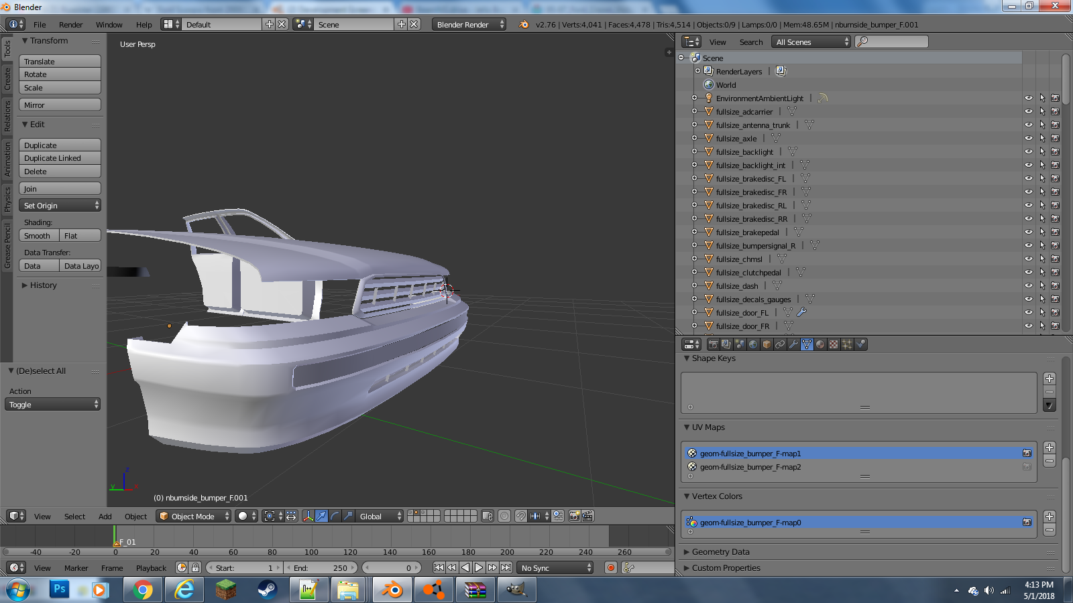Toggle render visibility of fullsize_dash
The height and width of the screenshot is (603, 1073).
tap(1055, 286)
